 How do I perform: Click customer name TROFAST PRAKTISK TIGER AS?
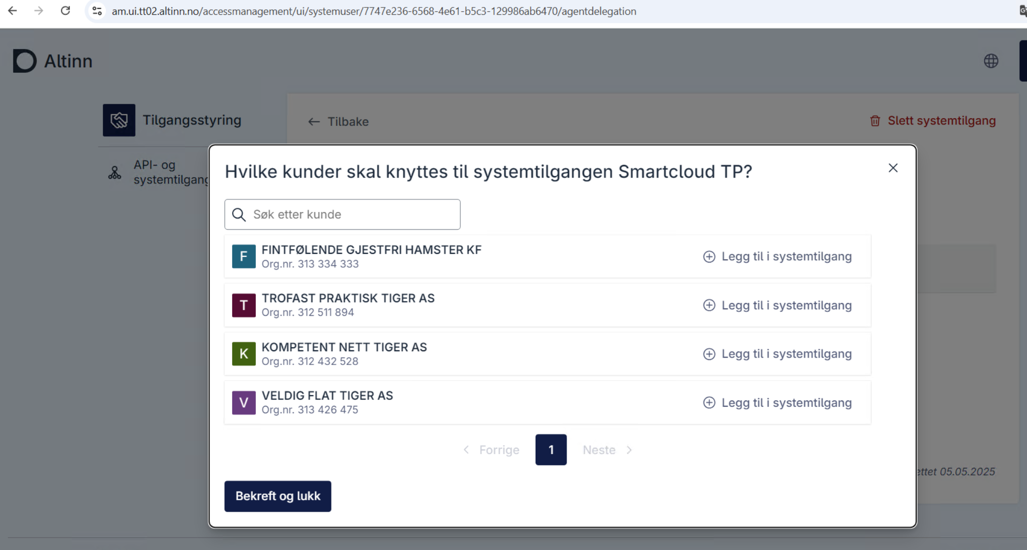point(348,298)
